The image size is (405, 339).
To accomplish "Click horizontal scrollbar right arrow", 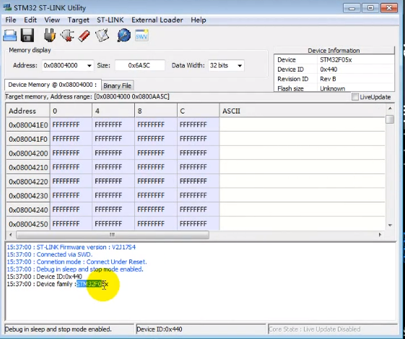I will 380,234.
